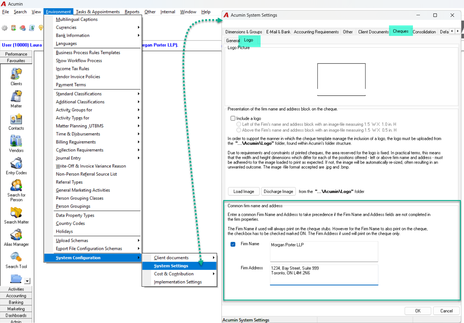Screen dimensions: 464x323
Task: Open the Accounting sidebar group
Action: click(x=16, y=296)
